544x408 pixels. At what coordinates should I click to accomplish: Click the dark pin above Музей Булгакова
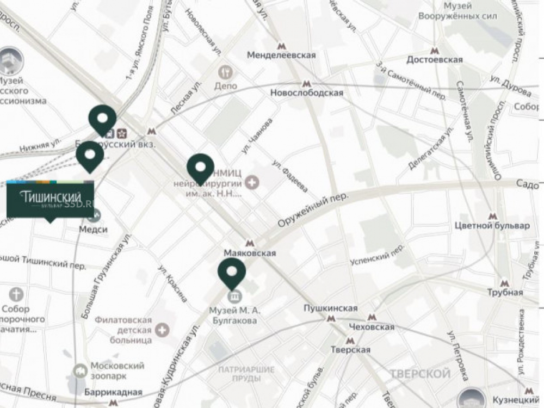[x=232, y=274]
